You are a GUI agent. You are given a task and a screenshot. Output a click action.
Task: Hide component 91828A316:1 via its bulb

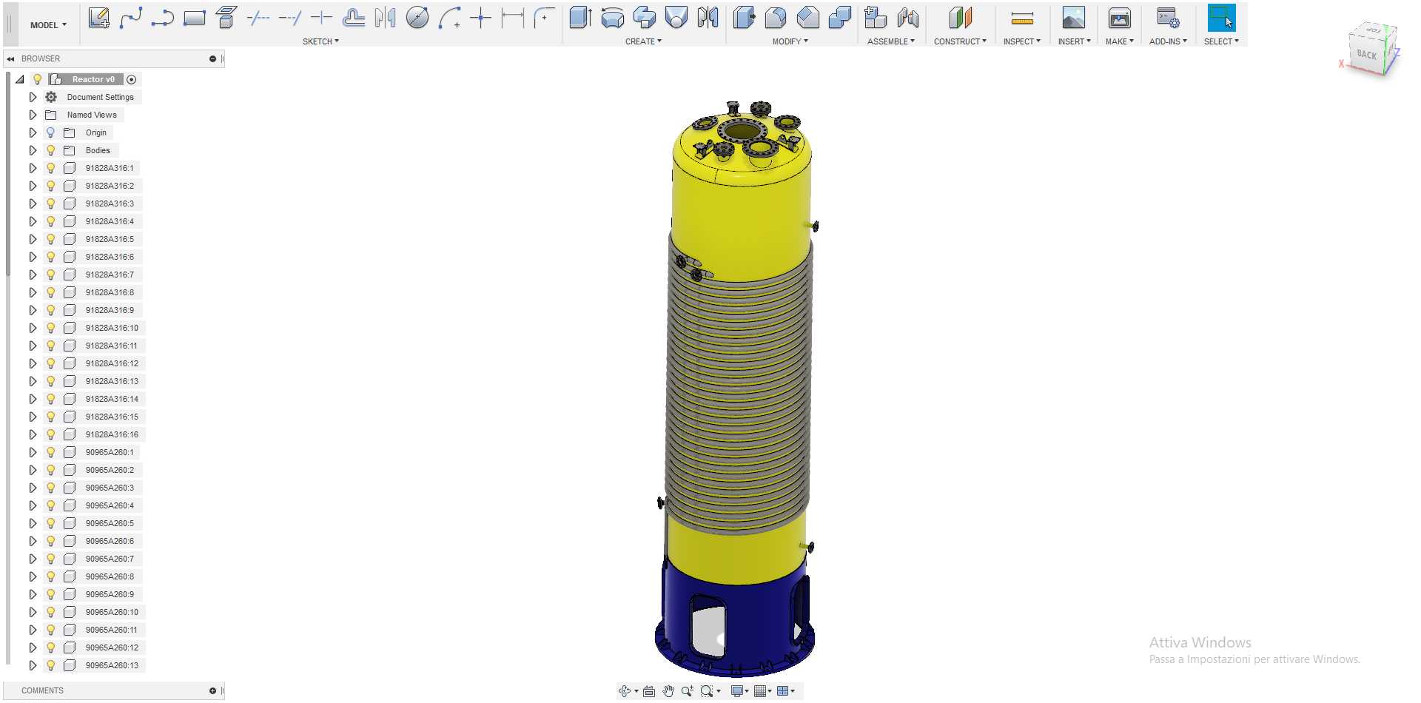[x=50, y=168]
